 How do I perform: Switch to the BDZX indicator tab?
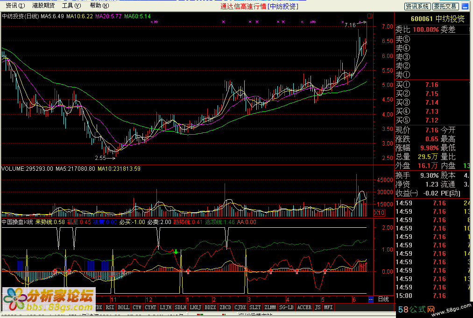210,307
